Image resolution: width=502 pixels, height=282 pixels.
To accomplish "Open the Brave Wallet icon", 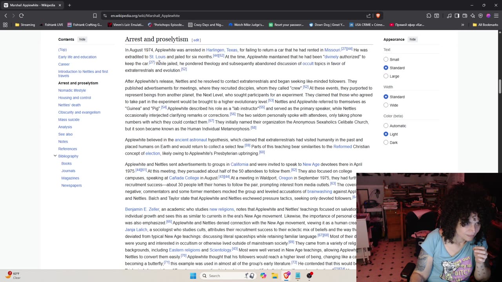I will [465, 16].
